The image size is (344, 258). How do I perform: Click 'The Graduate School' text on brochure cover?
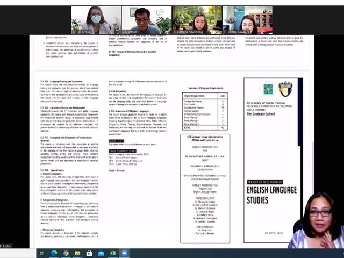261,114
